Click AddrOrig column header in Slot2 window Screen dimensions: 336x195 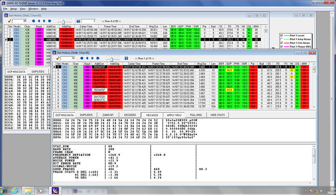(x=66, y=26)
